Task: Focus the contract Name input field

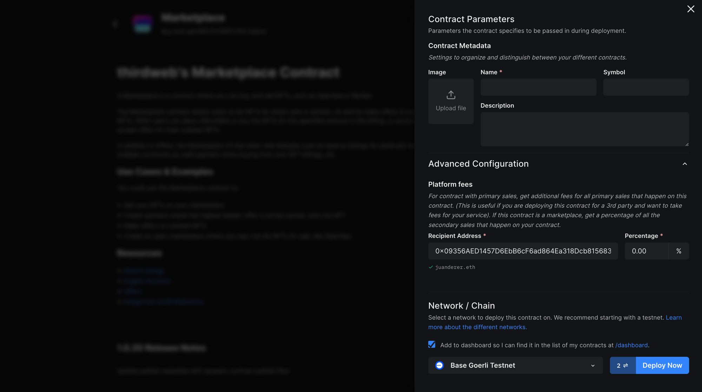Action: tap(538, 87)
